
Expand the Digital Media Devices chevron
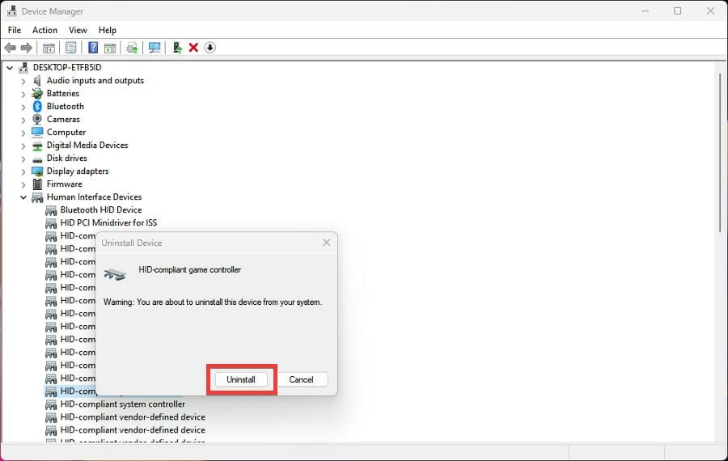[x=23, y=146]
